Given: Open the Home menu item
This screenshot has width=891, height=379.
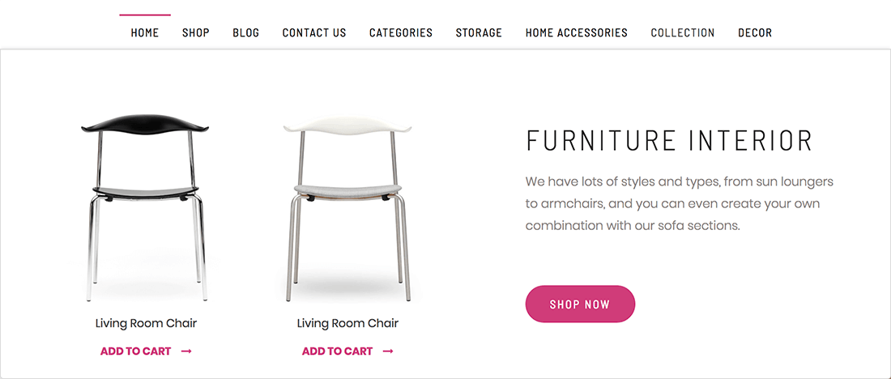Looking at the screenshot, I should 145,33.
